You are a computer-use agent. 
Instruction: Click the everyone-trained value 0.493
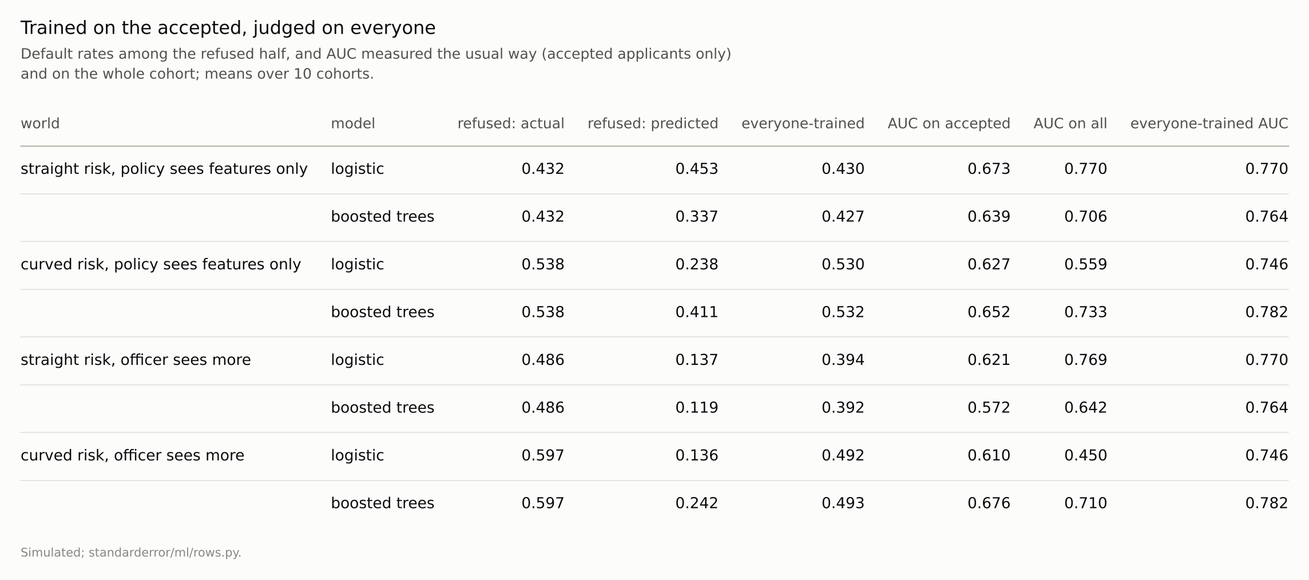click(x=843, y=503)
